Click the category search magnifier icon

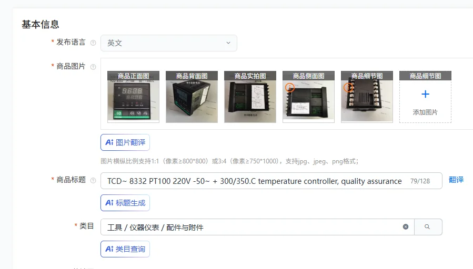427,227
